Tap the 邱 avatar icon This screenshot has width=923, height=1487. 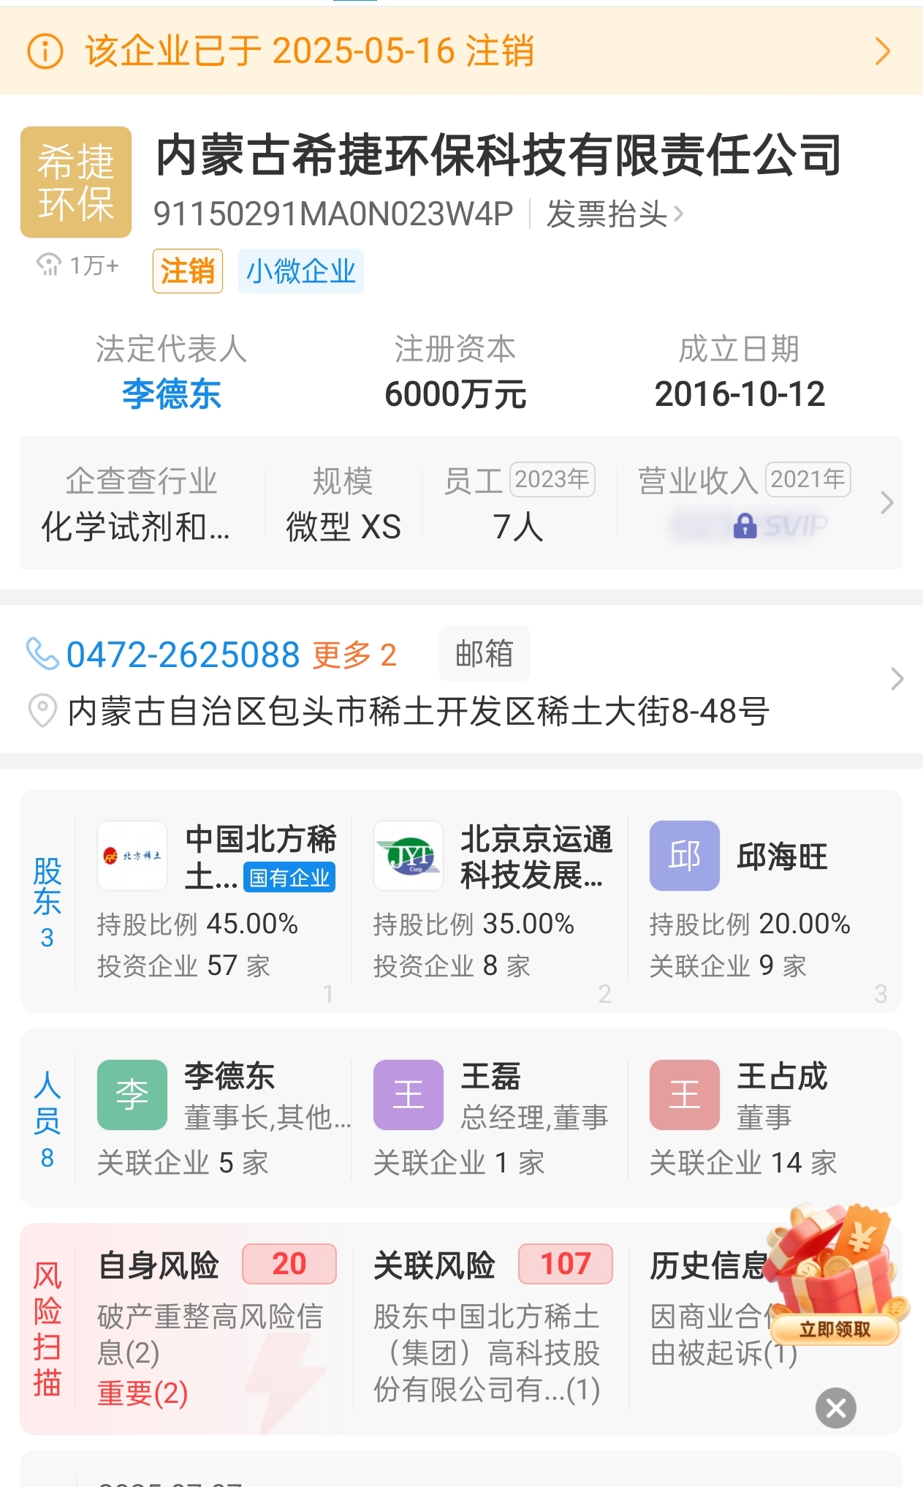pos(685,856)
